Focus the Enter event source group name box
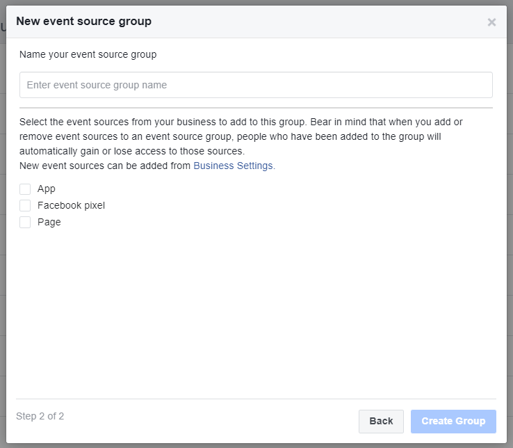This screenshot has width=513, height=448. [256, 85]
